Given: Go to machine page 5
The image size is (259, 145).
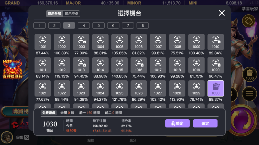Looking at the screenshot, I should (98, 25).
